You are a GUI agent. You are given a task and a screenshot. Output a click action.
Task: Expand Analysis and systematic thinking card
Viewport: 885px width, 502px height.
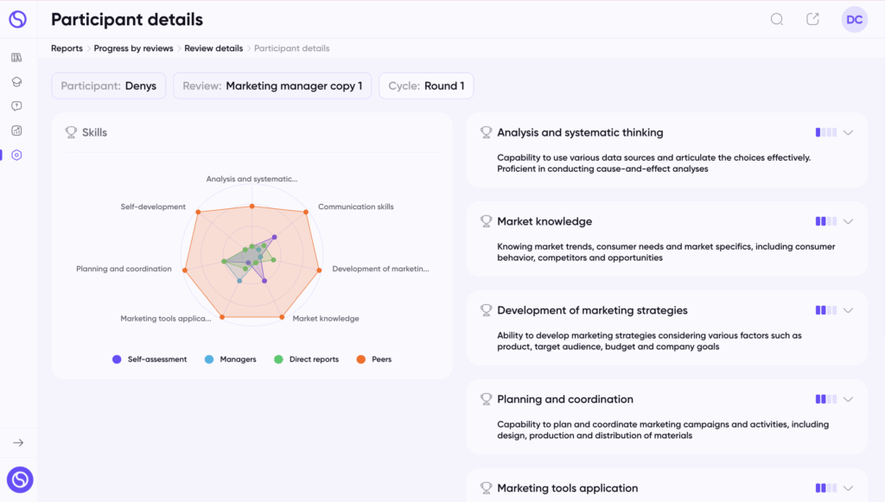pyautogui.click(x=848, y=132)
